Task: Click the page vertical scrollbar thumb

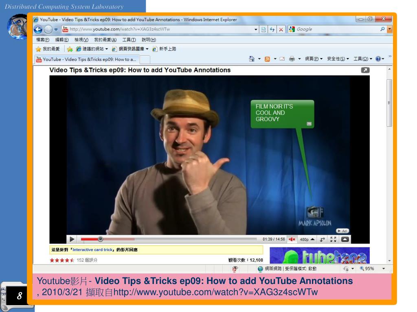Action: pos(389,103)
